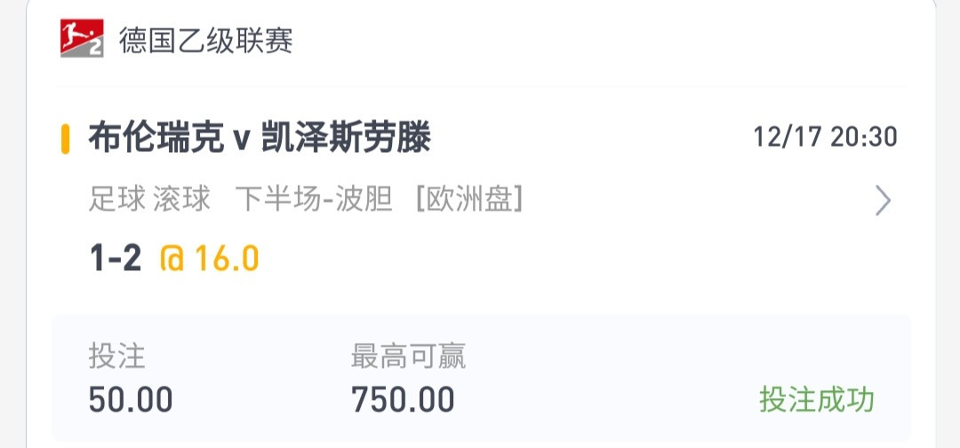Click the number 2 on league logo
The height and width of the screenshot is (448, 960).
click(95, 48)
